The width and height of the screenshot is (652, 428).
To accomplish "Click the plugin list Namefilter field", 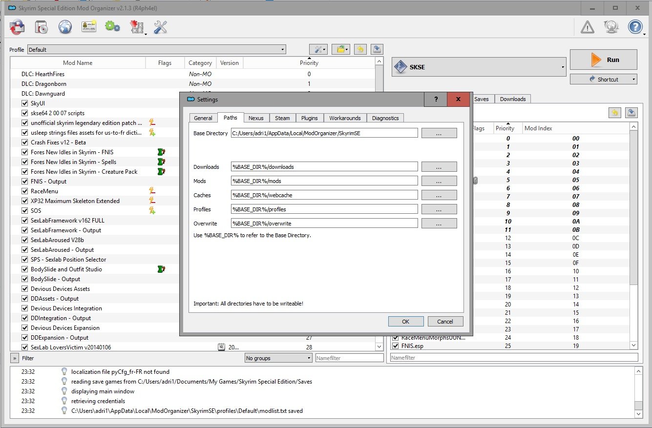I will pos(514,358).
